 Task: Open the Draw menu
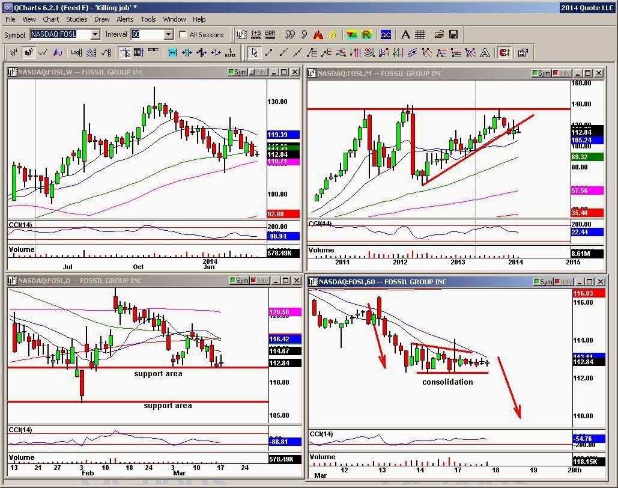coord(101,19)
